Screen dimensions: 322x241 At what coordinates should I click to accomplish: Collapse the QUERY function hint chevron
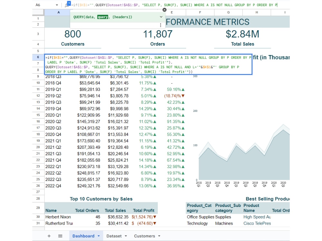pos(161,17)
